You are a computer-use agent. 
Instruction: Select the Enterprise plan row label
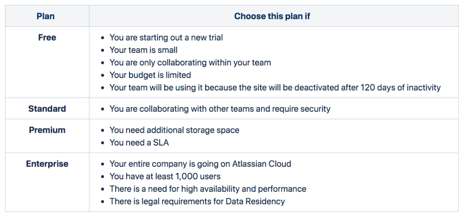coord(47,164)
